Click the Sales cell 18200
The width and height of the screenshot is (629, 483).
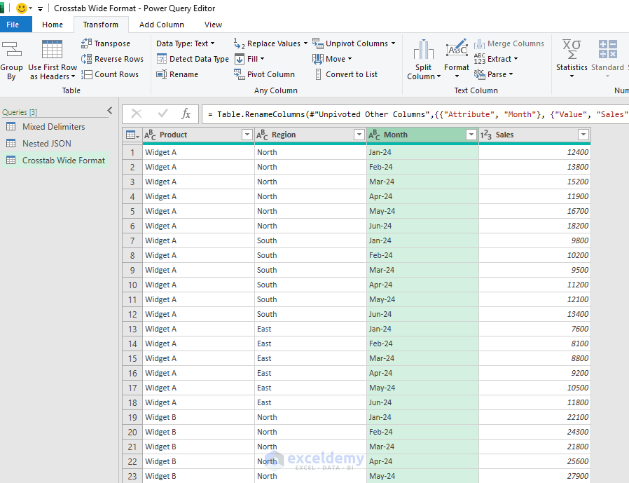(534, 226)
